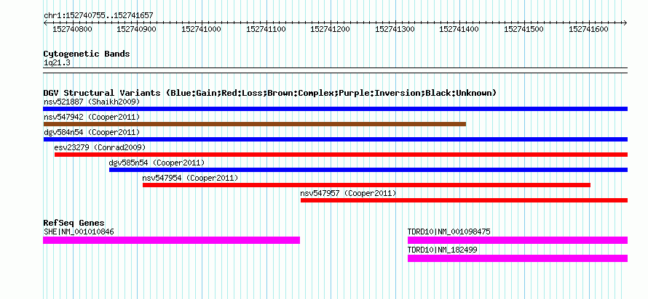
Task: Click ruler position 152741000
Action: pyautogui.click(x=201, y=29)
